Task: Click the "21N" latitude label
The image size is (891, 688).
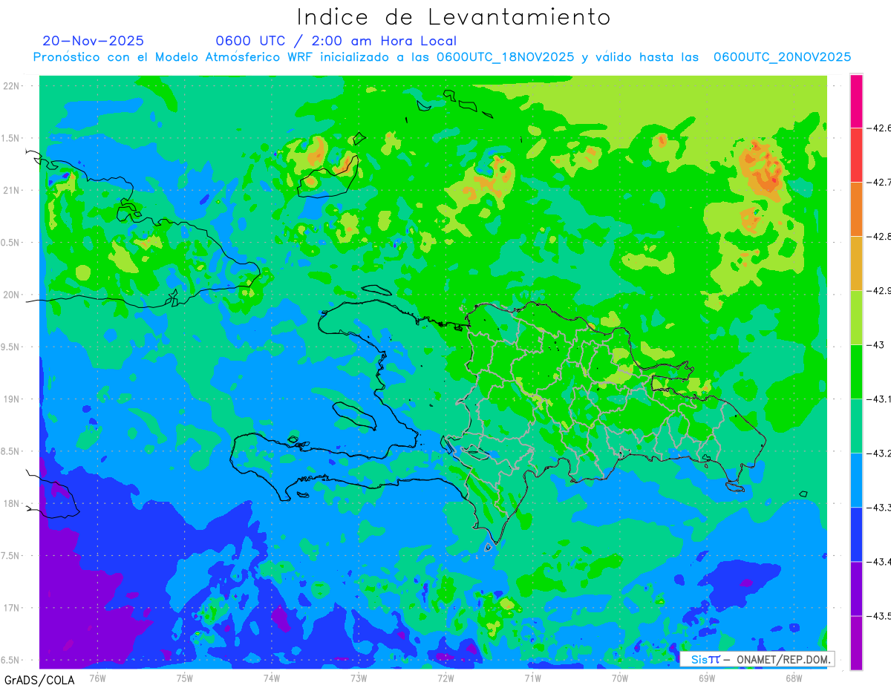Action: coord(13,191)
